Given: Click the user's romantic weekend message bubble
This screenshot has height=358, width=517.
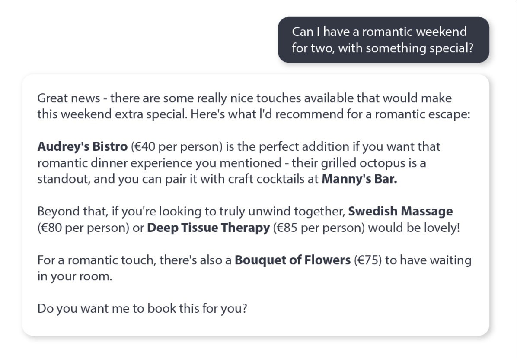Looking at the screenshot, I should tap(383, 40).
